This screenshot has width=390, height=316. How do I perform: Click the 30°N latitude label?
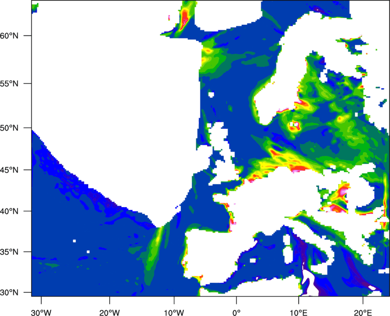tap(9, 293)
